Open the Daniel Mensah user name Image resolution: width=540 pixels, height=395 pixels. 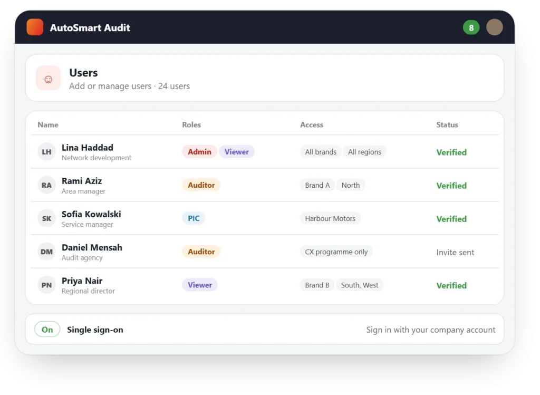click(92, 247)
